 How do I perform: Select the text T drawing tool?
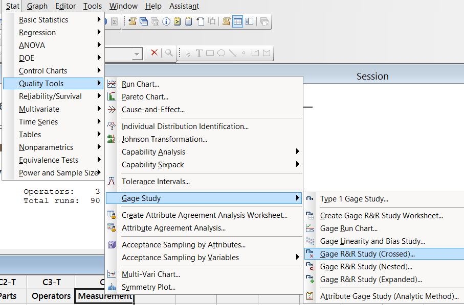pos(199,53)
